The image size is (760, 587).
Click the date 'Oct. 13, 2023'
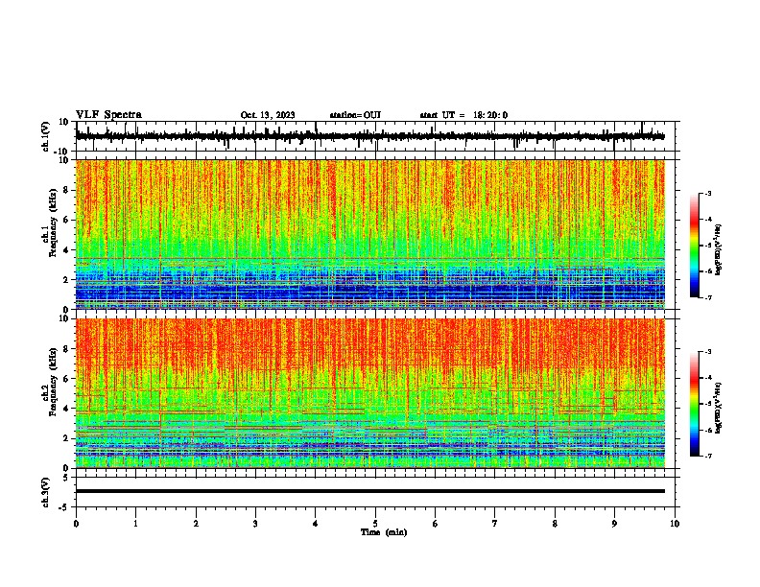(268, 115)
